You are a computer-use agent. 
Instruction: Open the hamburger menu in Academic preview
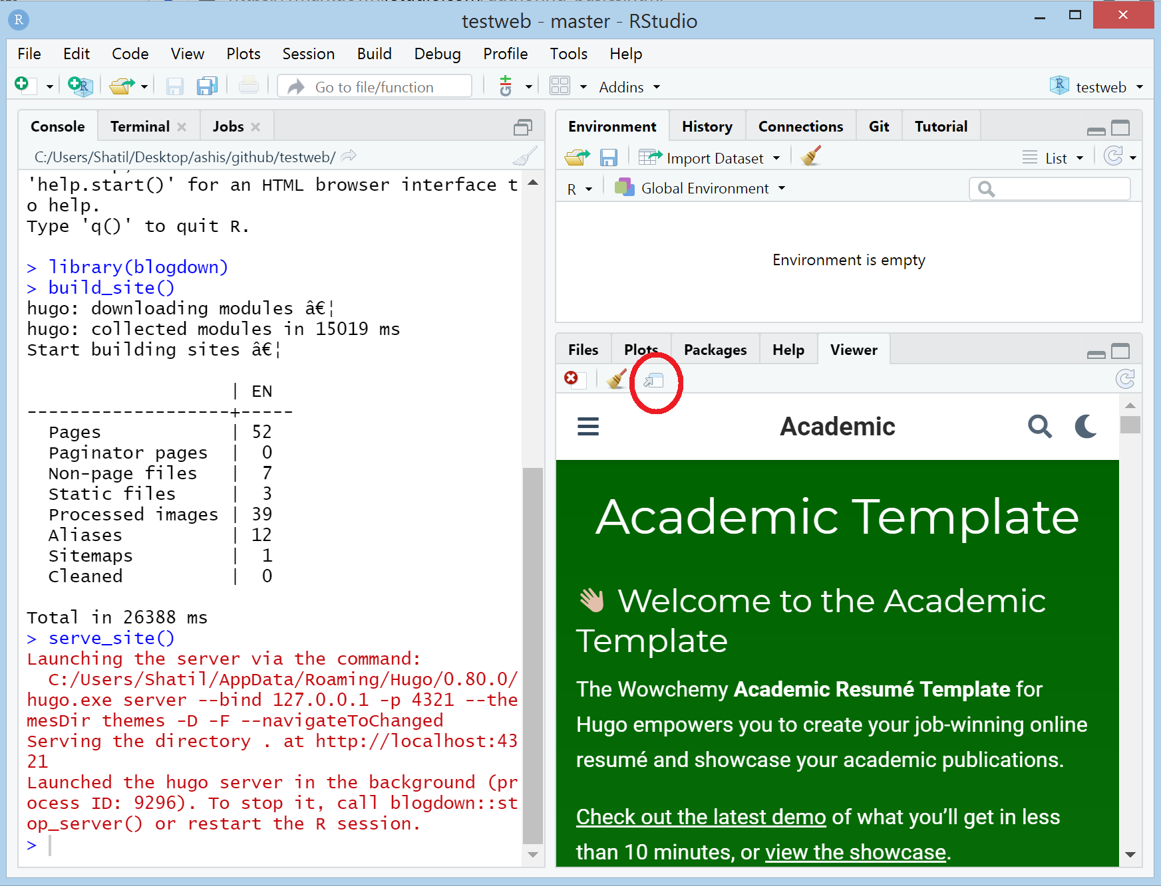tap(587, 426)
